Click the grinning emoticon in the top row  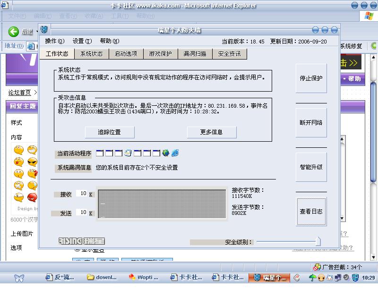click(32, 150)
